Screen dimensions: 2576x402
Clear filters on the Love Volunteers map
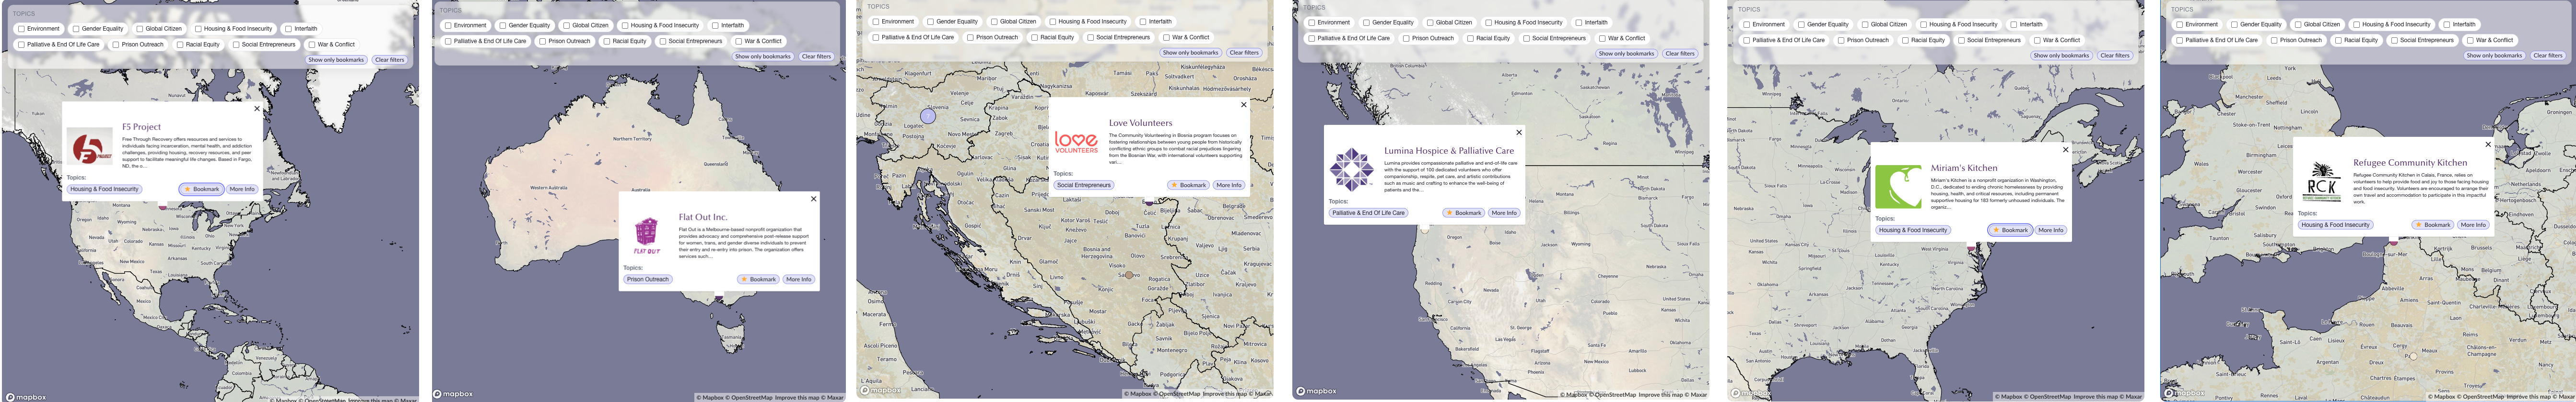click(x=1244, y=53)
